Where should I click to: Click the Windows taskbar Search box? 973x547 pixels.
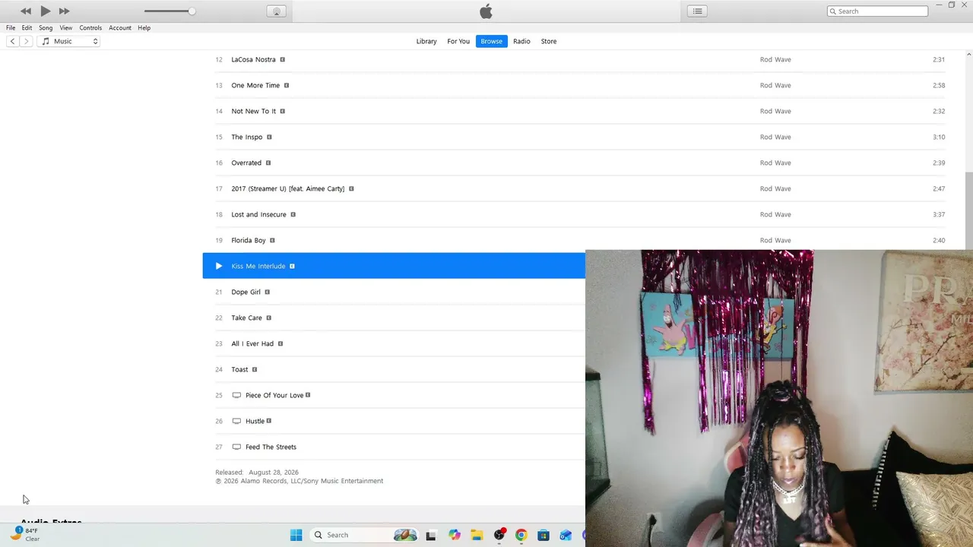[363, 535]
